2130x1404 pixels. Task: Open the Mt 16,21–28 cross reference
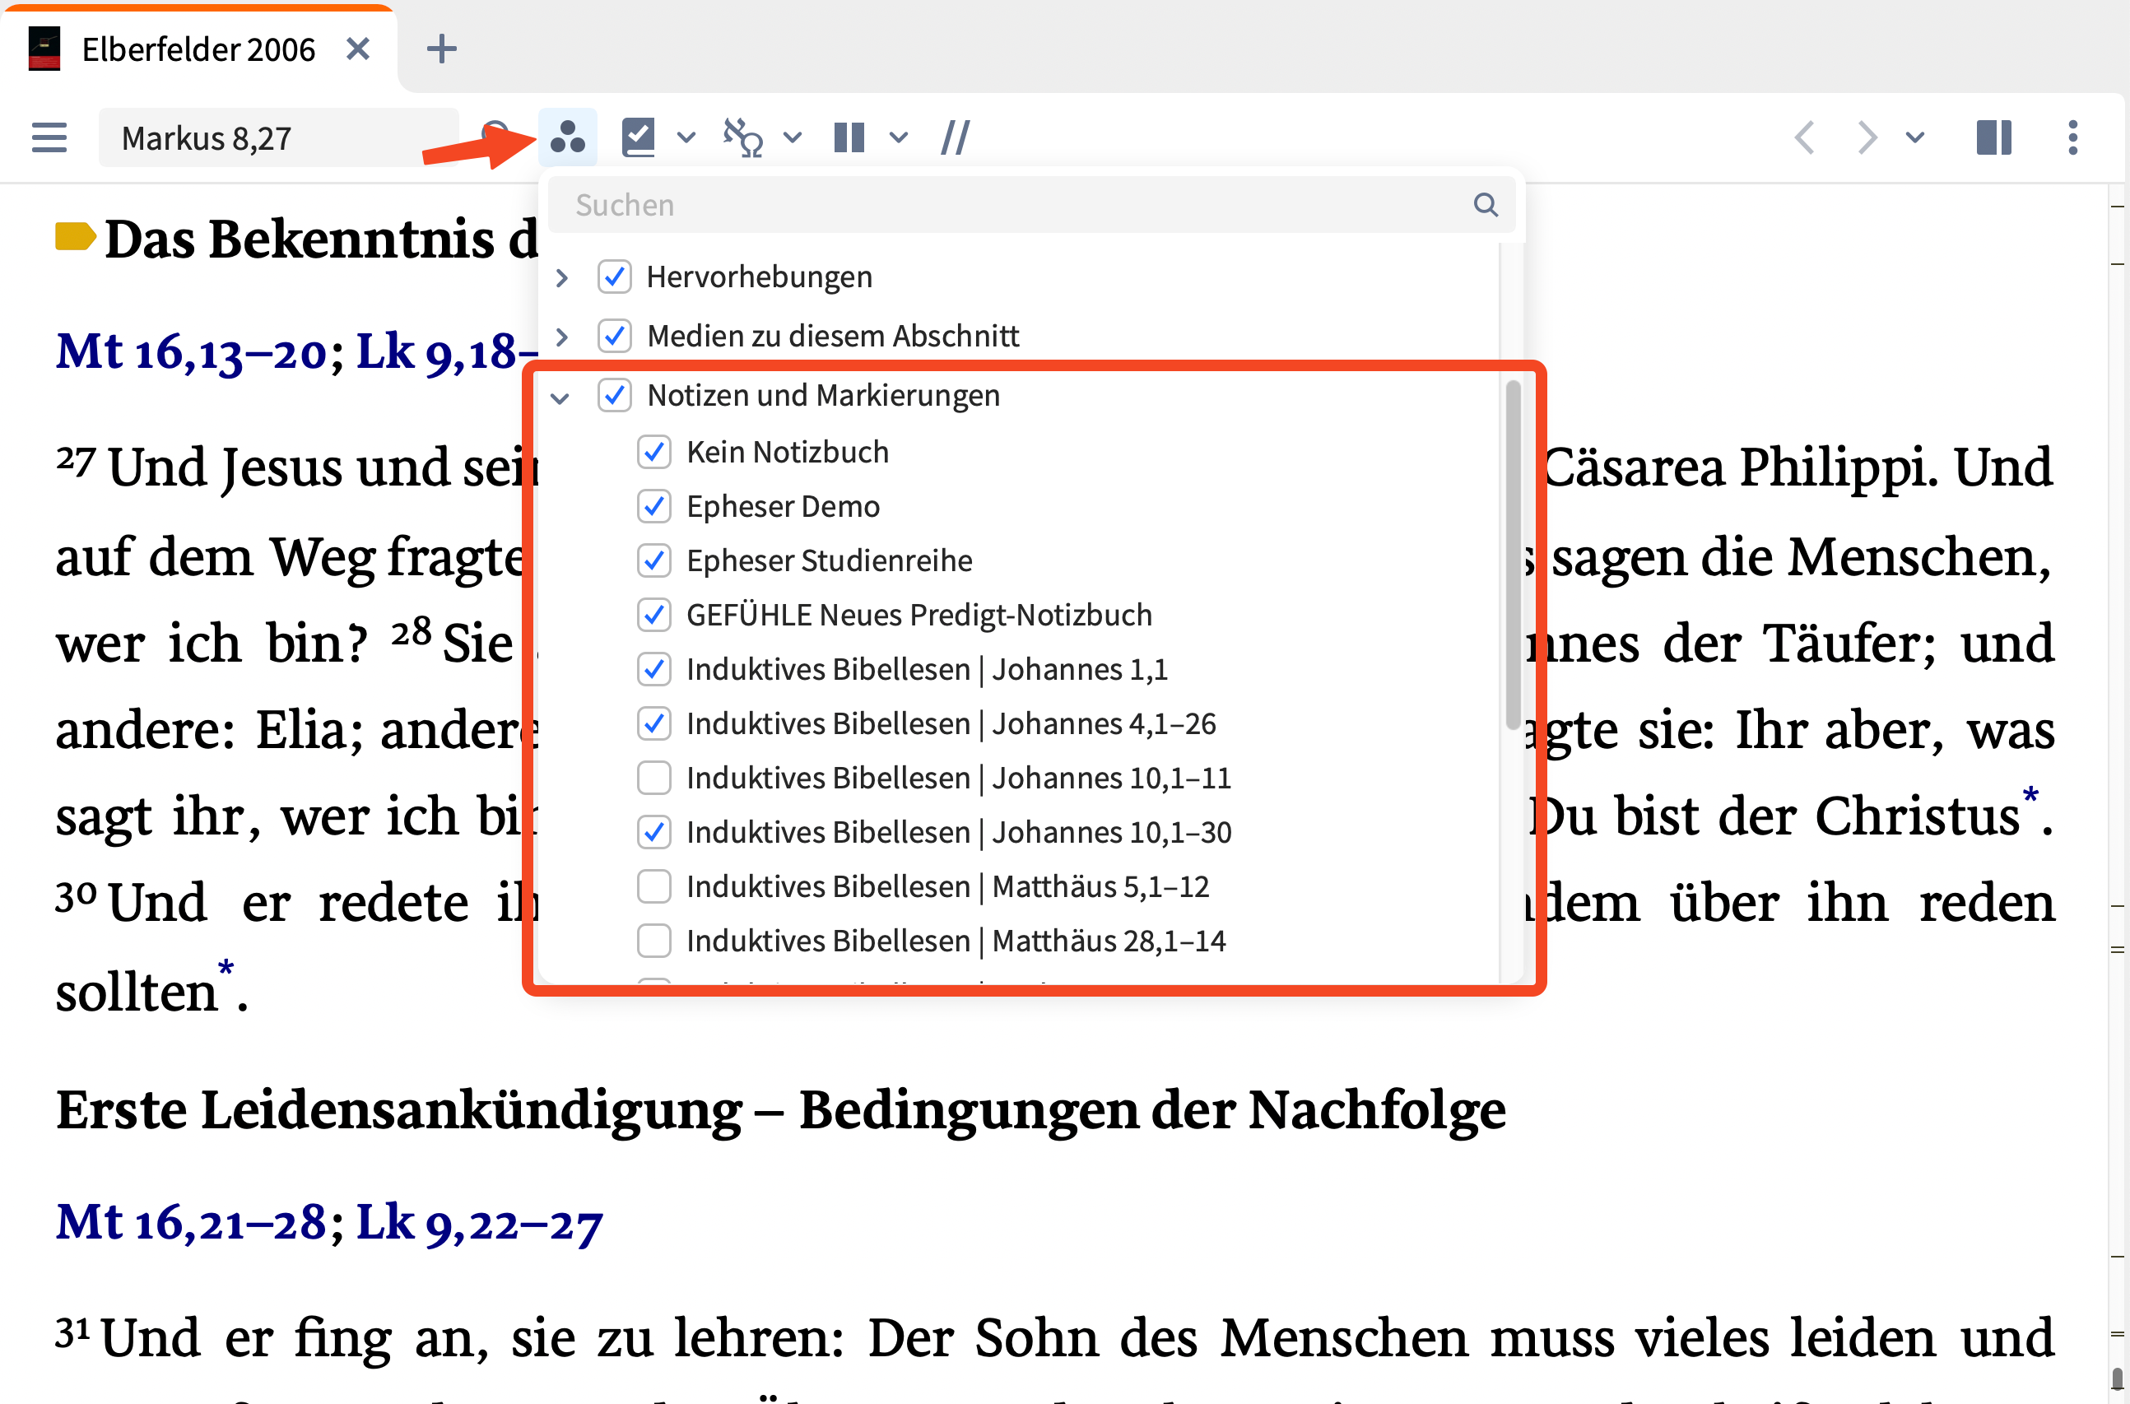(x=191, y=1222)
